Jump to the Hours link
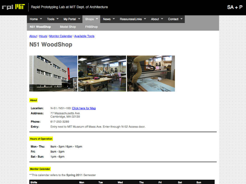Viewport: 246px width, 184px height. [x=43, y=36]
